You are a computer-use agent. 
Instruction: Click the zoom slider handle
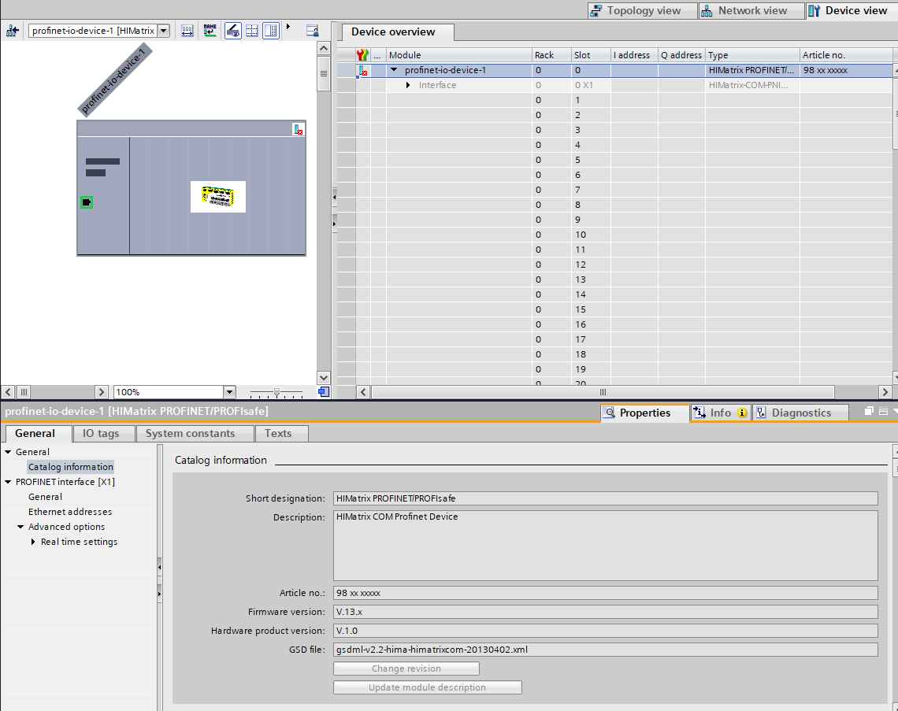[x=276, y=392]
